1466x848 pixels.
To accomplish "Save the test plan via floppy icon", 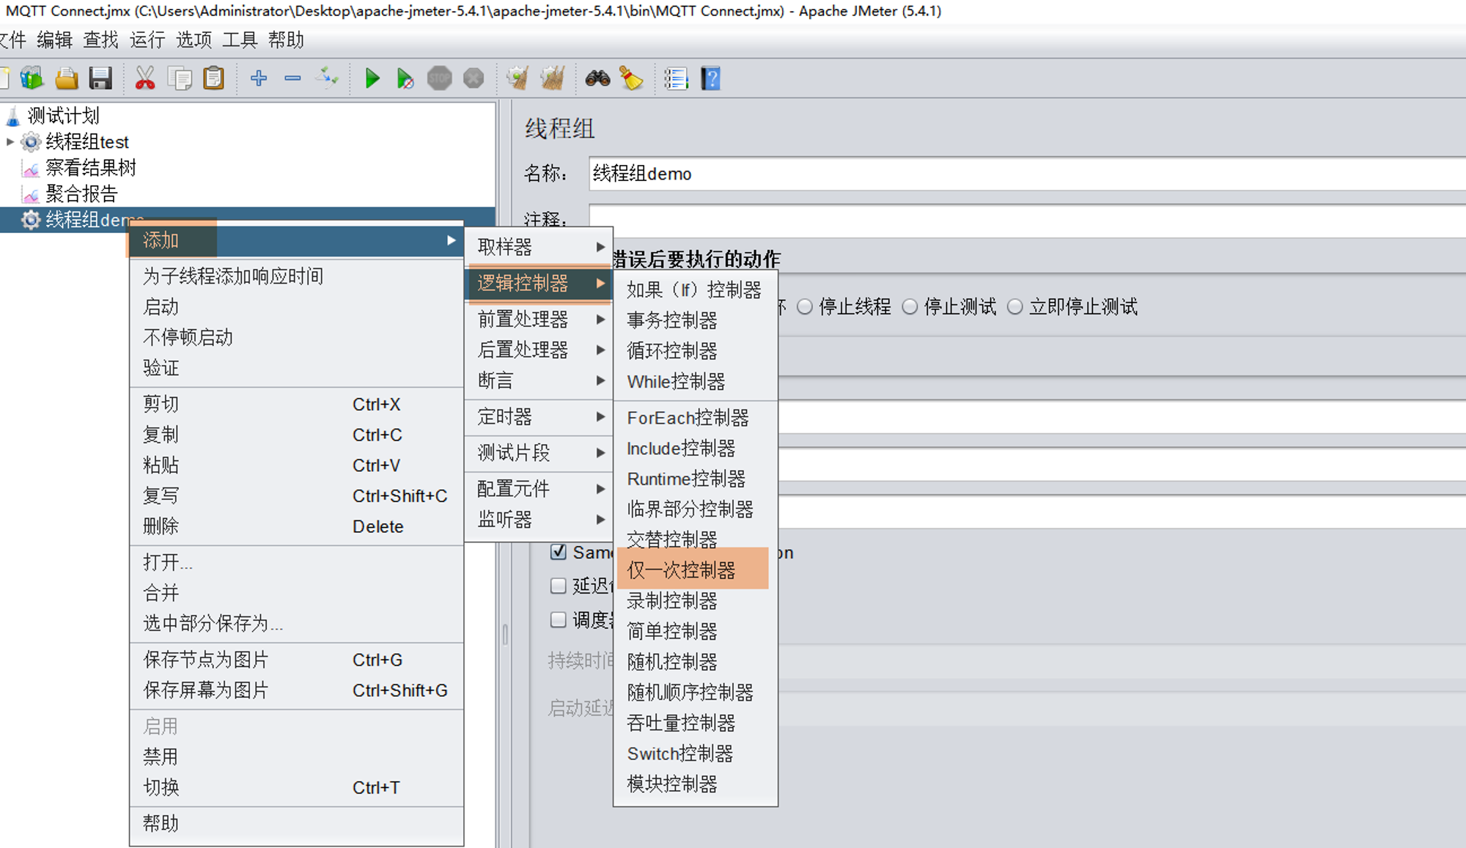I will pyautogui.click(x=100, y=78).
